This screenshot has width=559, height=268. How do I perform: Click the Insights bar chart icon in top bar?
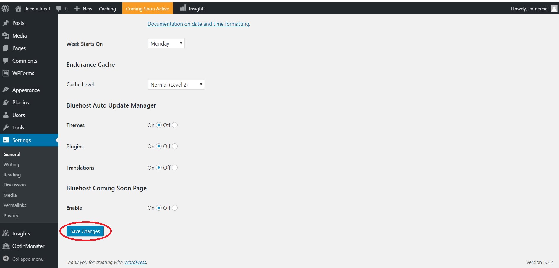pos(183,8)
